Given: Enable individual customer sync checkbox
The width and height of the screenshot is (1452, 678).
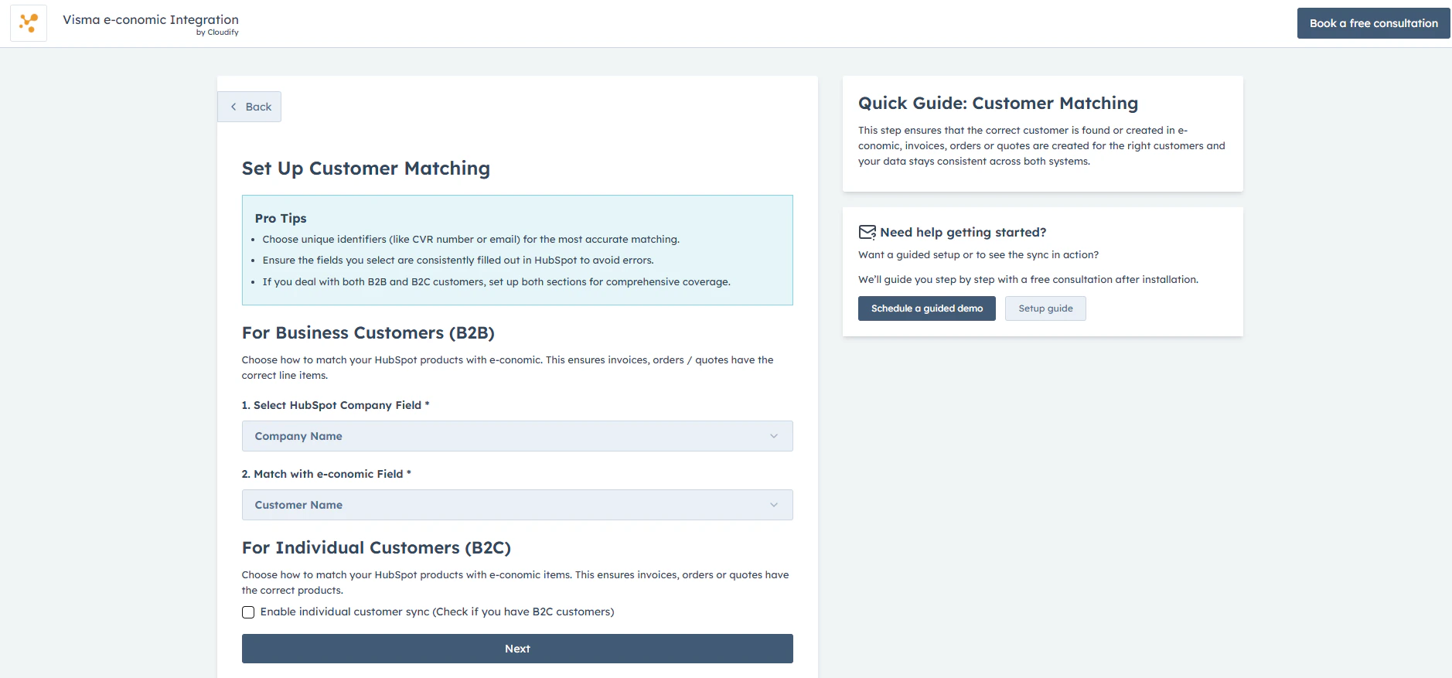Looking at the screenshot, I should pyautogui.click(x=248, y=612).
